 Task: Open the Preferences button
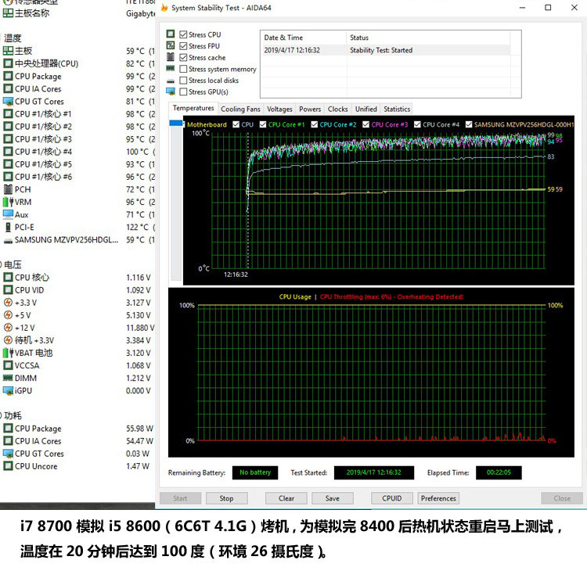tap(438, 498)
